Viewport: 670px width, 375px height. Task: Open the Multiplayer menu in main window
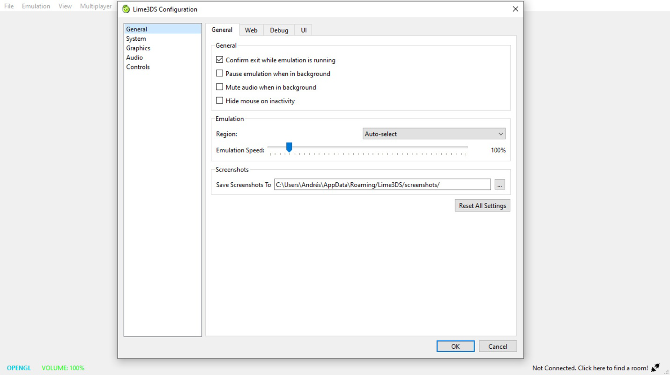pos(96,6)
